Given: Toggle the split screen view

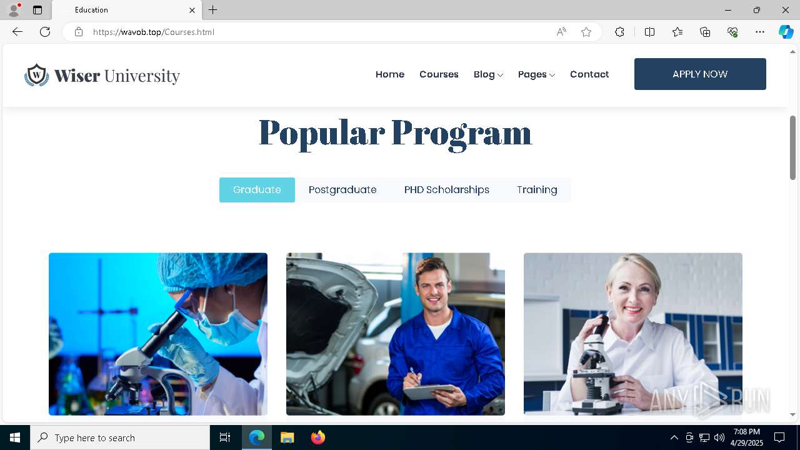Looking at the screenshot, I should pos(649,32).
